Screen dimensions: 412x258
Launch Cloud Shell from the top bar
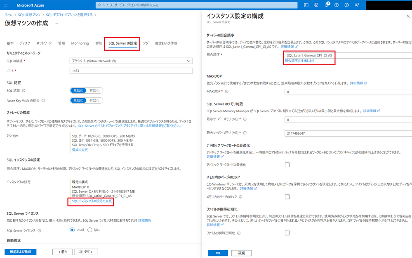pyautogui.click(x=306, y=5)
